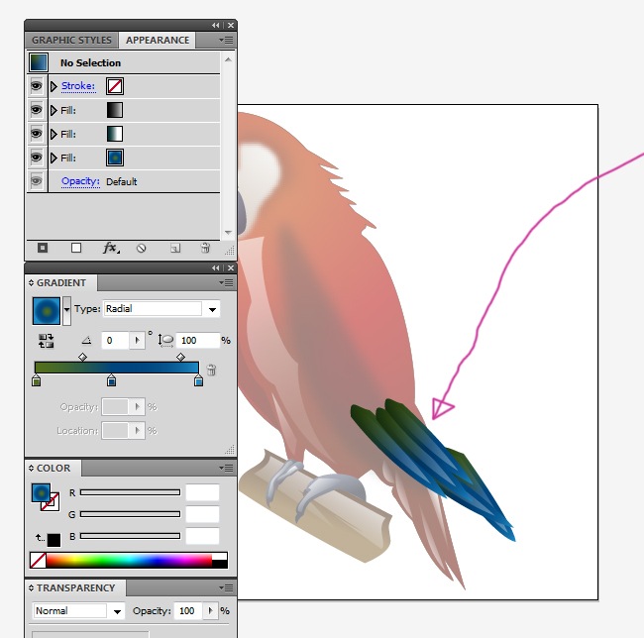Click Add New Stroke icon in Appearance panel

[x=43, y=248]
